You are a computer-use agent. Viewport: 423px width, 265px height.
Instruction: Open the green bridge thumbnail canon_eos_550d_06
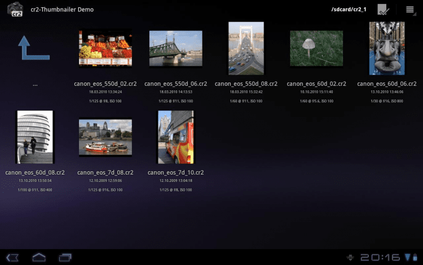pos(175,49)
